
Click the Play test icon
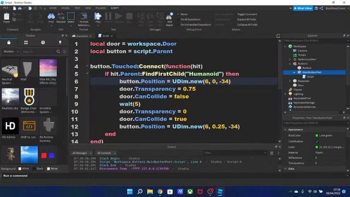tap(98, 16)
